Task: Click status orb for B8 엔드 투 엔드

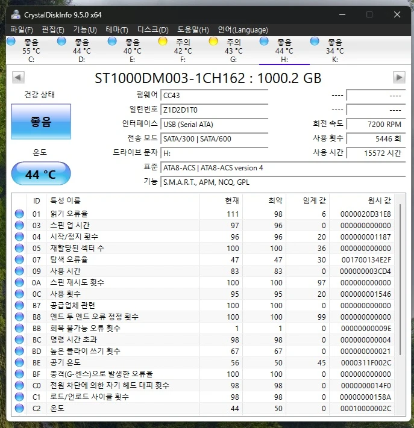Action: click(19, 317)
